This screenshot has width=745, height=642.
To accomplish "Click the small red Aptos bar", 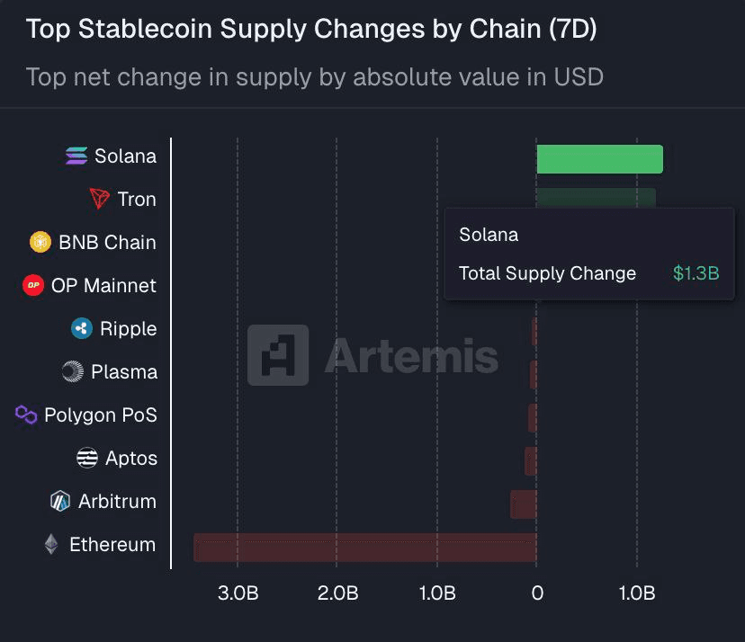I will [x=531, y=460].
